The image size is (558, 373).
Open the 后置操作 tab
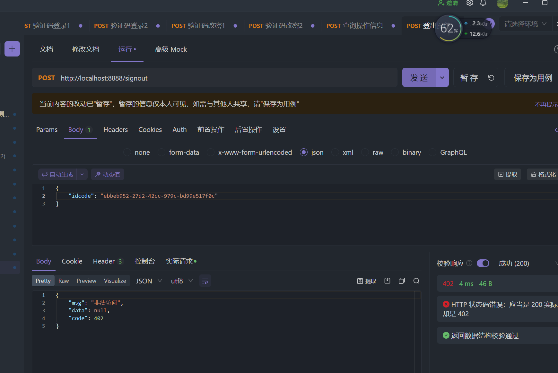[248, 130]
